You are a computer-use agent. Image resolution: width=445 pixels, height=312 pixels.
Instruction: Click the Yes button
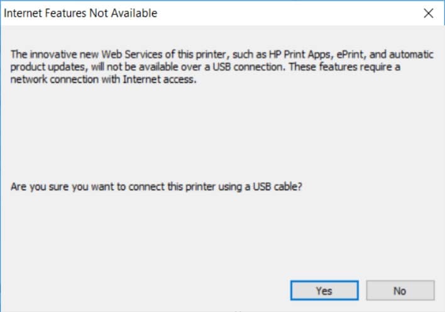point(324,291)
